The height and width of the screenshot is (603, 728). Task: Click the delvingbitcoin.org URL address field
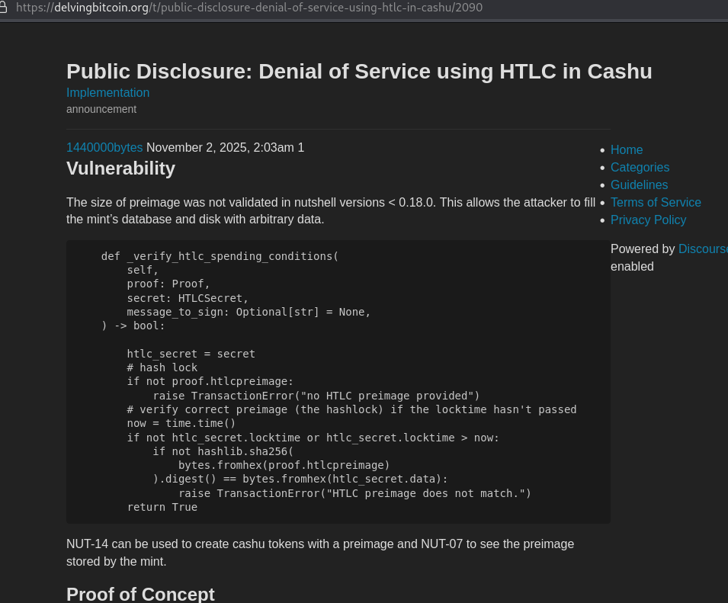coord(249,8)
